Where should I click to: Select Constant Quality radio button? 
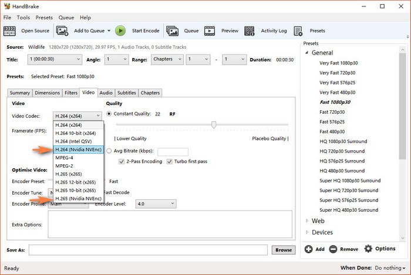tap(109, 114)
